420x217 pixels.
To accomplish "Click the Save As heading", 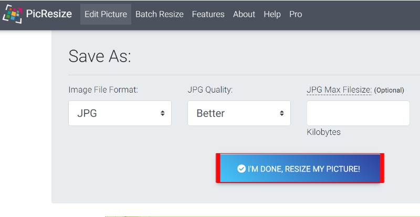I will [x=100, y=56].
